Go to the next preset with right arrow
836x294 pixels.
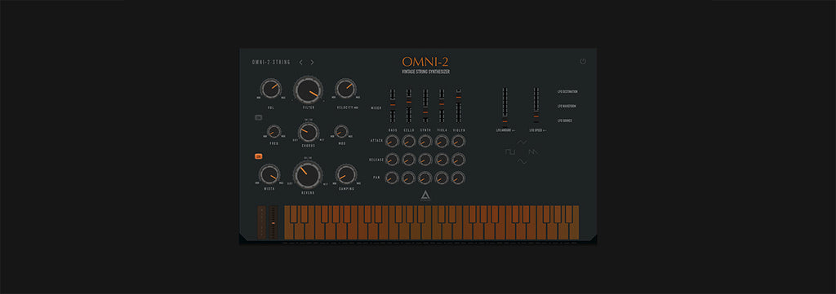(312, 62)
